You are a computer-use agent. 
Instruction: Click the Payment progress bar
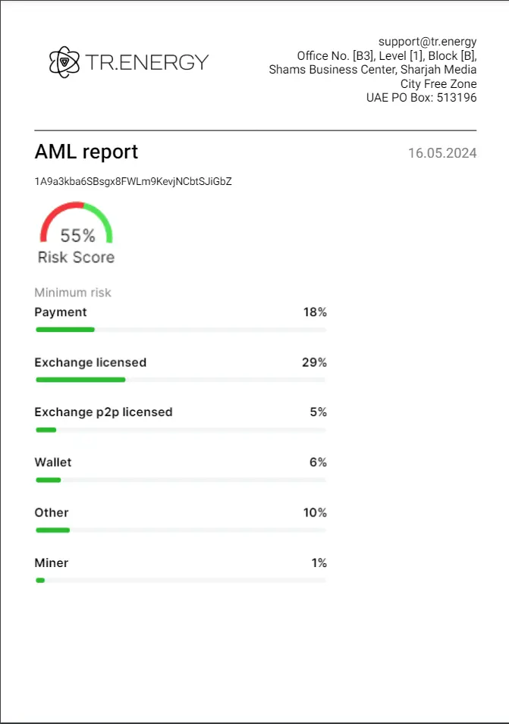(x=181, y=330)
